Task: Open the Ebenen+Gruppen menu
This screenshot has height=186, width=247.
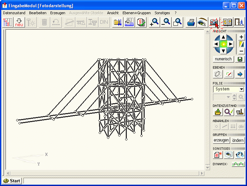Action: (136, 13)
